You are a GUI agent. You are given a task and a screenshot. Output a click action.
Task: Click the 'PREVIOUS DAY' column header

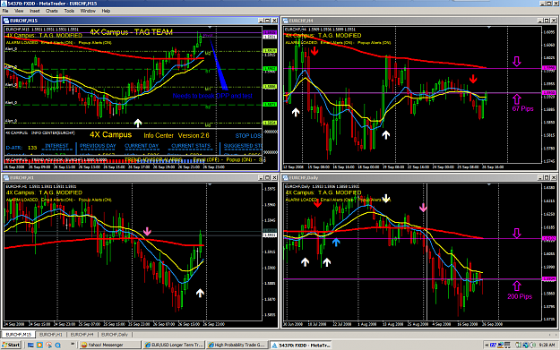(98, 146)
